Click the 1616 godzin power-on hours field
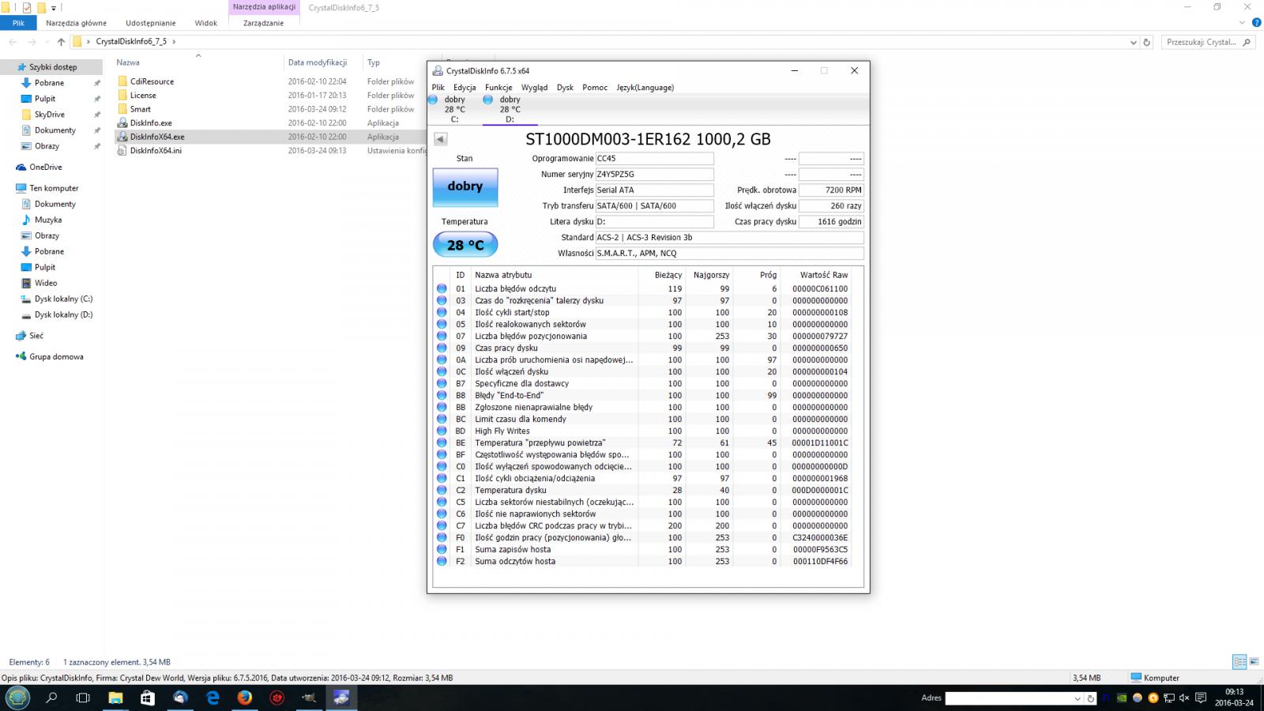Viewport: 1264px width, 711px height. (x=831, y=222)
